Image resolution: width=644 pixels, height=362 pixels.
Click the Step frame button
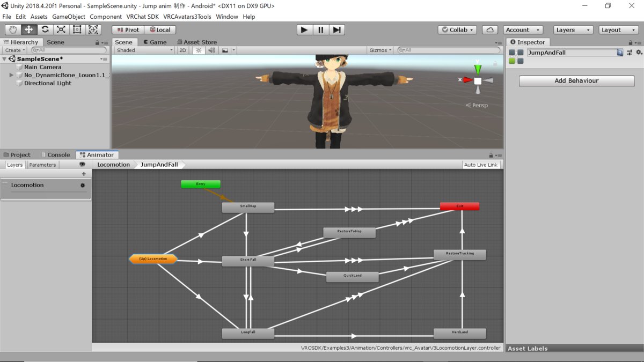point(337,30)
